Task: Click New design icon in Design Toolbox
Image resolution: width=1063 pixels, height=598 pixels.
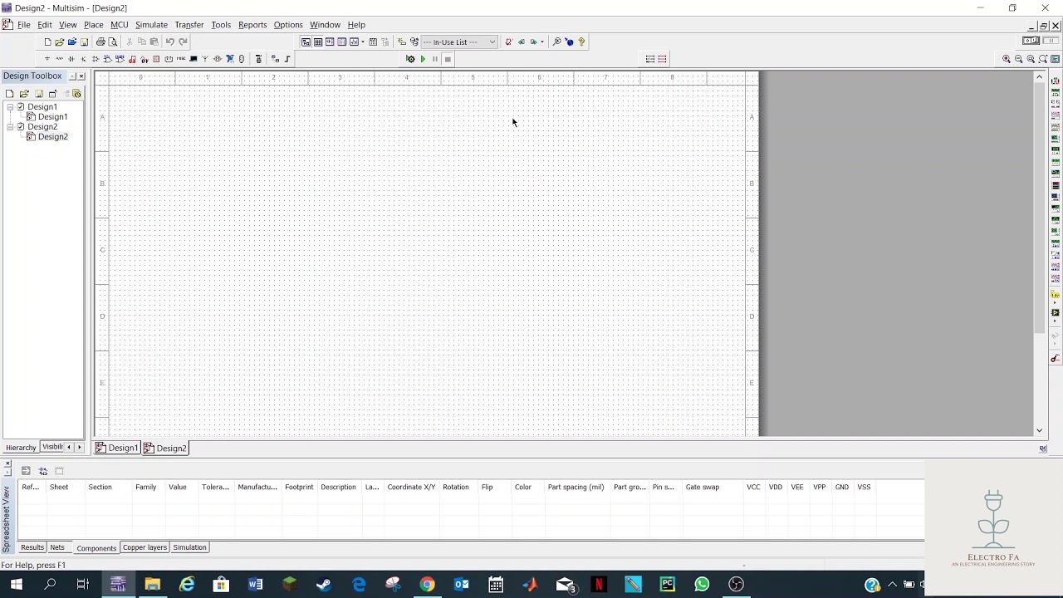Action: click(x=9, y=94)
